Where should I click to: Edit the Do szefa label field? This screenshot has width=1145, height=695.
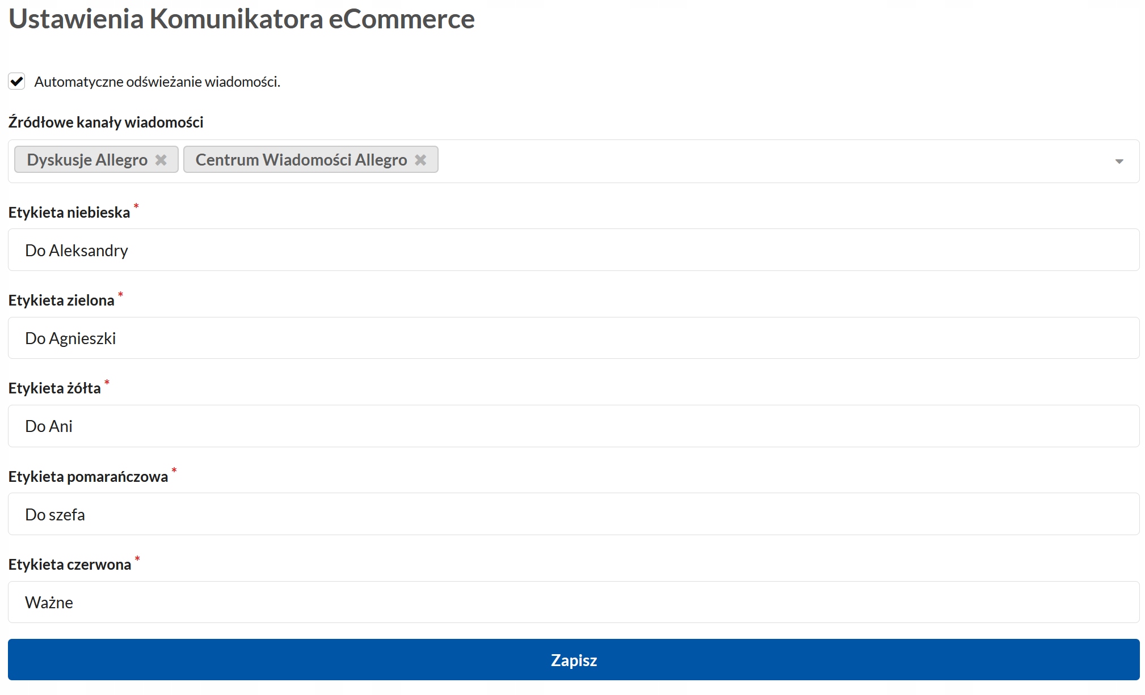point(573,514)
